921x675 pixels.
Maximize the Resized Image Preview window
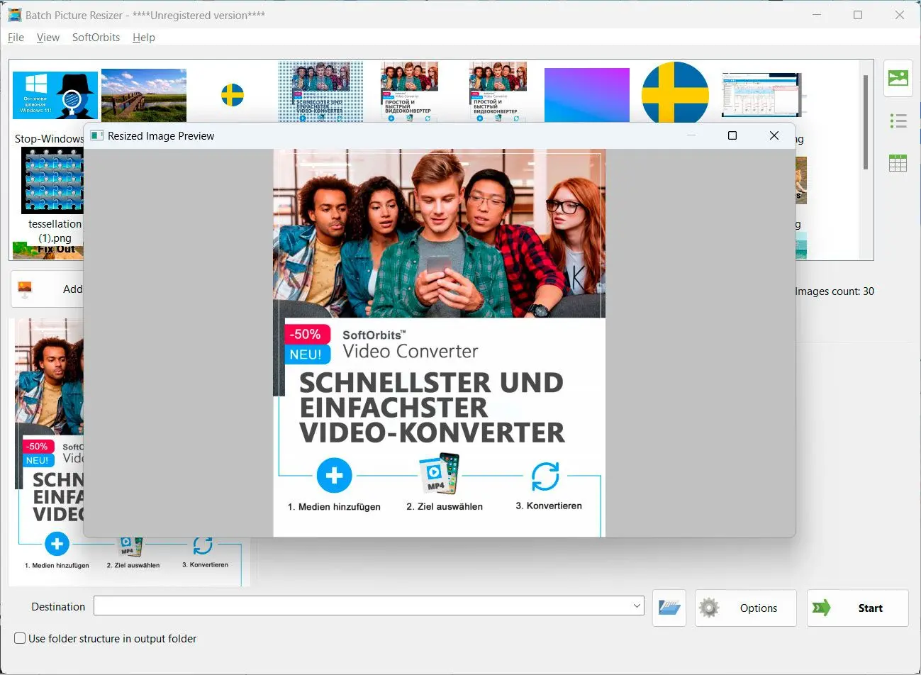pyautogui.click(x=732, y=135)
